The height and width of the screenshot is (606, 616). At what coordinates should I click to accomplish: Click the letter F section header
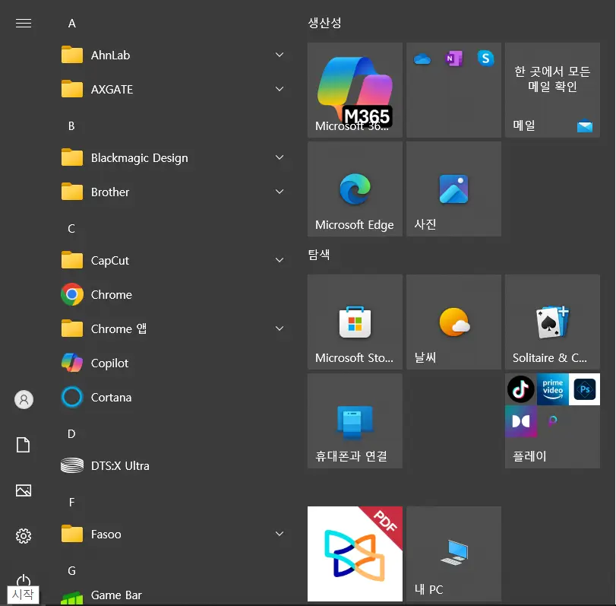click(x=71, y=502)
